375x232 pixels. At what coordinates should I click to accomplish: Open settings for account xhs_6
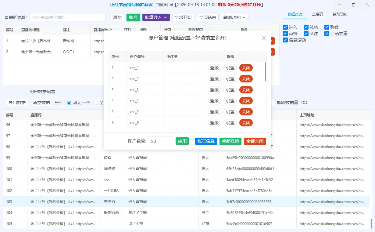coord(230,123)
